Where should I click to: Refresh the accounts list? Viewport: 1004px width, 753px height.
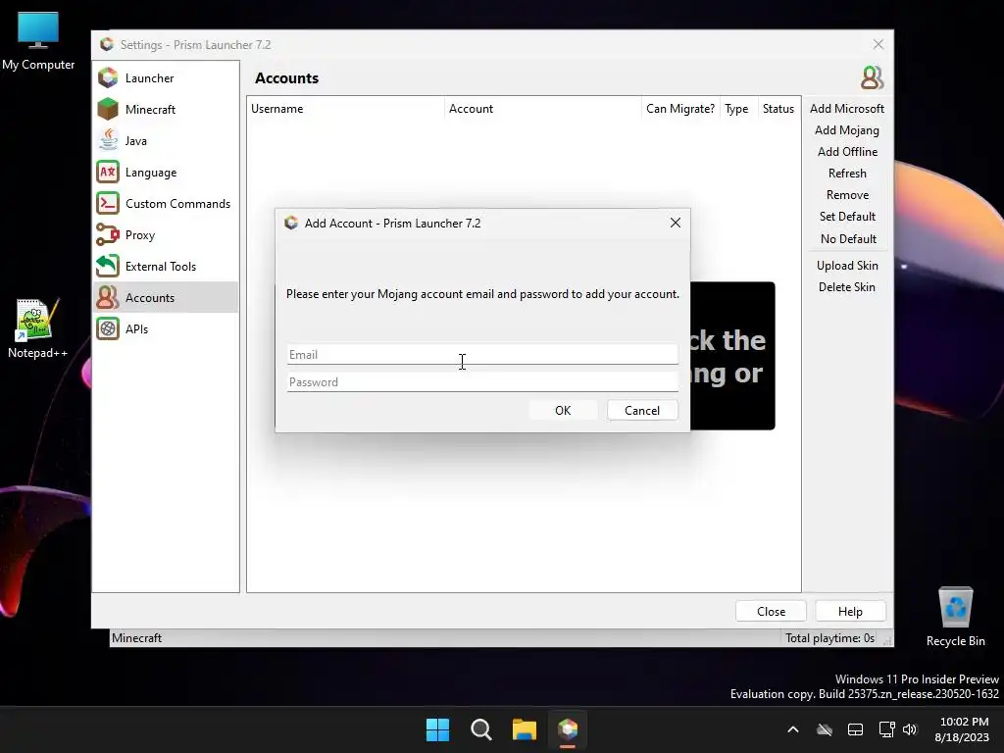point(846,174)
